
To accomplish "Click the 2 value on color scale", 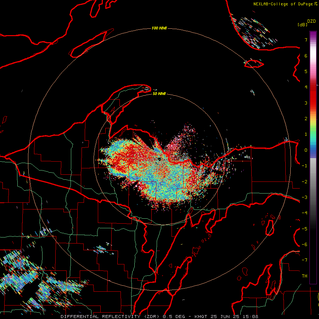I will (306, 119).
